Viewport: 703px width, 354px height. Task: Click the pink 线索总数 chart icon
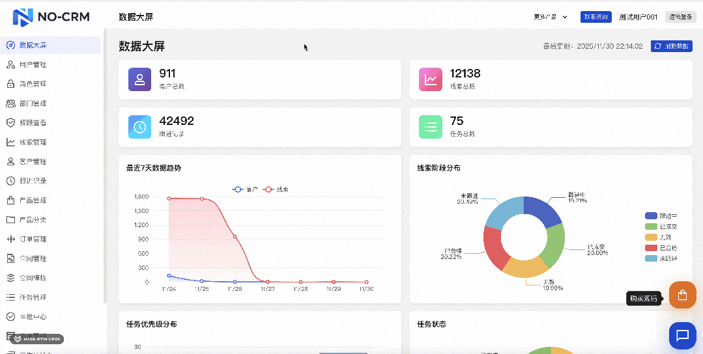[431, 79]
